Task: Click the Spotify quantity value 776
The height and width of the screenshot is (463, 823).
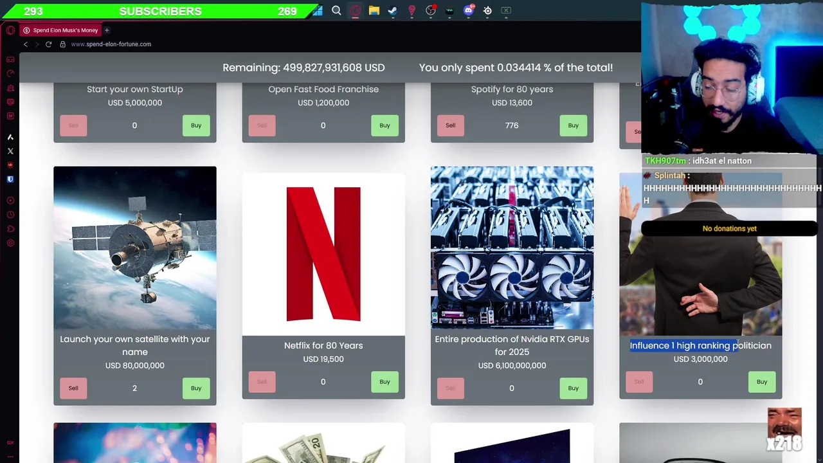Action: (x=512, y=125)
